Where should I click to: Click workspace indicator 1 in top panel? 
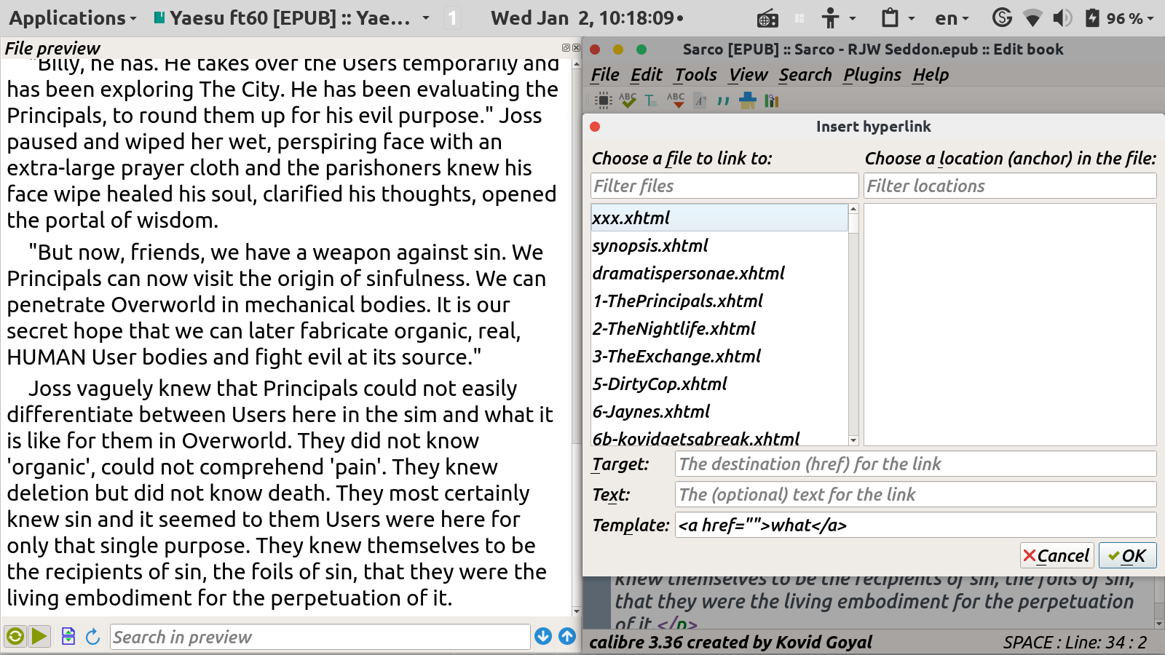[x=452, y=18]
